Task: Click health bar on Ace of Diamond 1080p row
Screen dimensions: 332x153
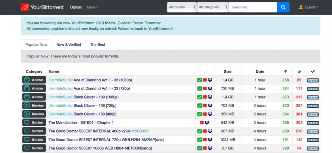Action: [313, 80]
